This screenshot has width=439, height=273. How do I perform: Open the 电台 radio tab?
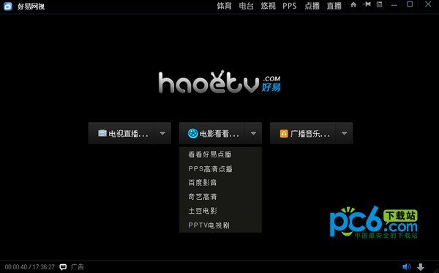(246, 6)
